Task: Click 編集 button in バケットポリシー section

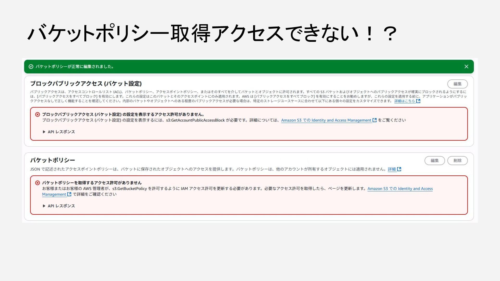Action: [434, 161]
